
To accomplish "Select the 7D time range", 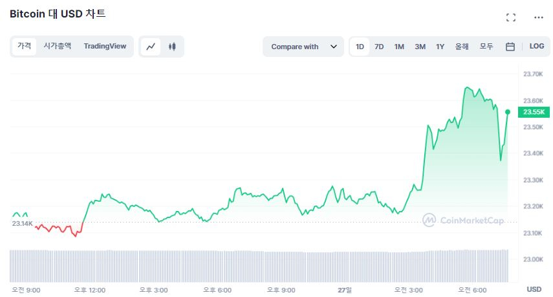I will [x=379, y=47].
